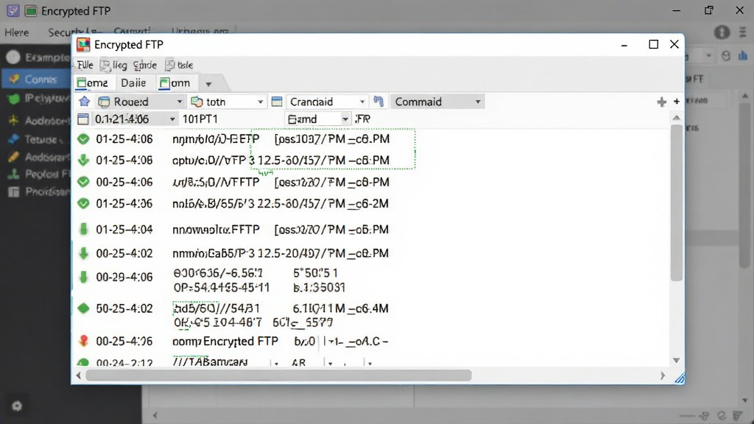Image resolution: width=754 pixels, height=424 pixels.
Task: Minimize the Encrypted FTP dialog
Action: [x=624, y=45]
